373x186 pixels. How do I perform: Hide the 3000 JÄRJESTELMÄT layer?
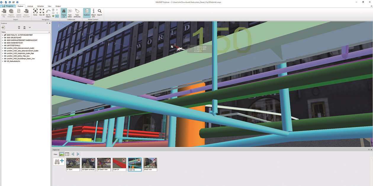click(x=5, y=38)
